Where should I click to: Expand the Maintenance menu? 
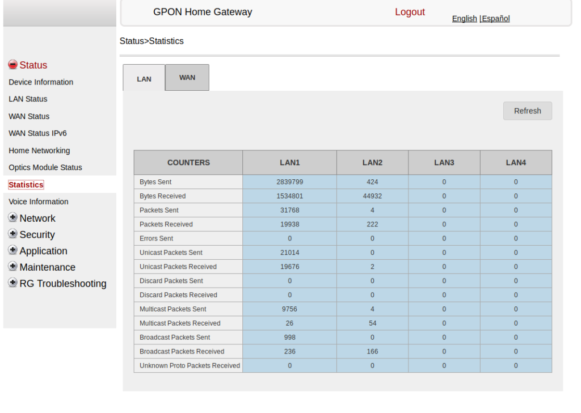click(48, 267)
